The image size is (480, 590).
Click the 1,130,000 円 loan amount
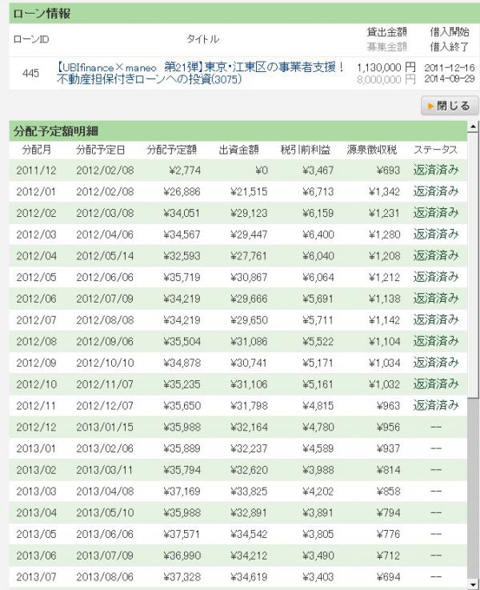pyautogui.click(x=386, y=68)
